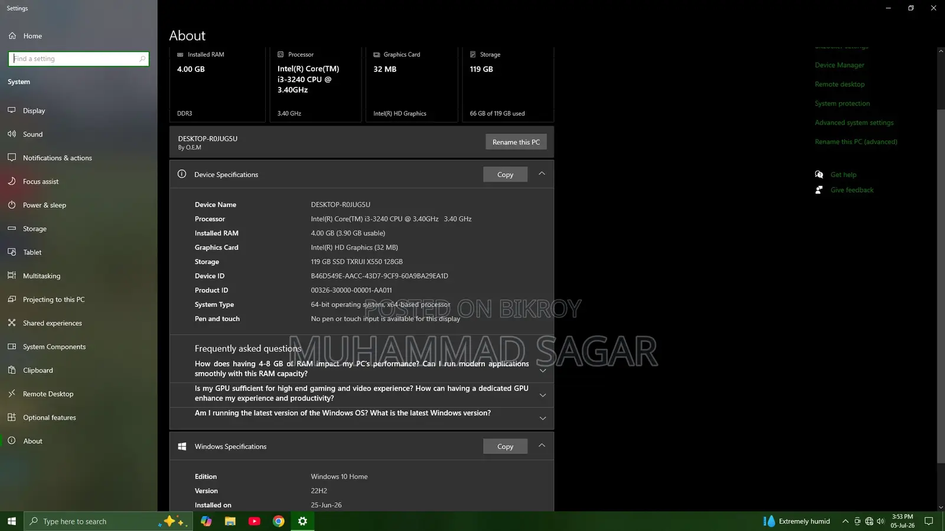The height and width of the screenshot is (531, 945).
Task: Open Rename this PC (advanced) link
Action: pyautogui.click(x=856, y=142)
